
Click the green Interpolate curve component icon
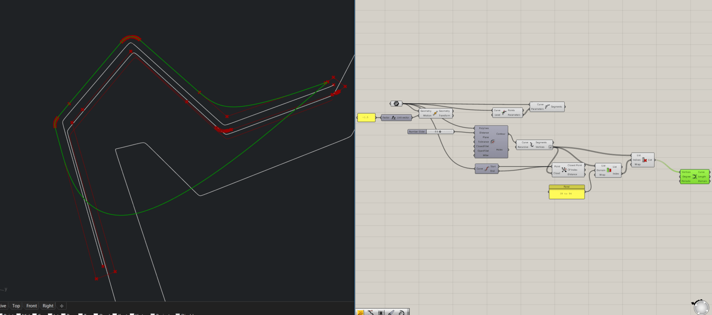[694, 176]
